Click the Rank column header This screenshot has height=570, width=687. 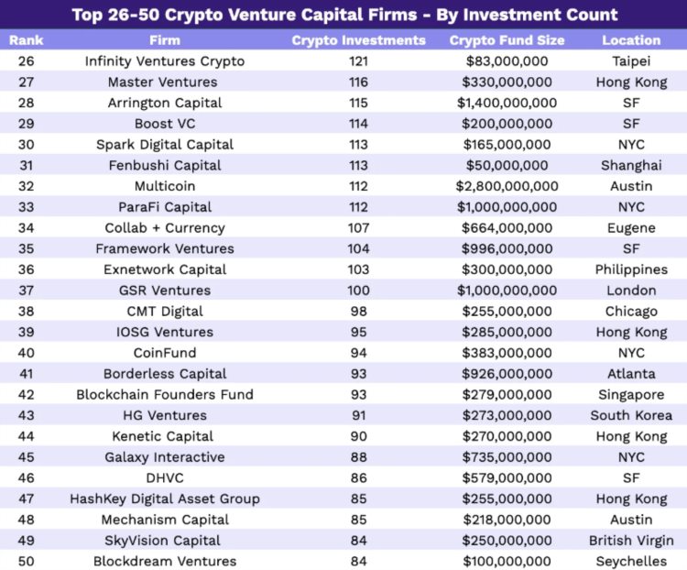pos(27,40)
